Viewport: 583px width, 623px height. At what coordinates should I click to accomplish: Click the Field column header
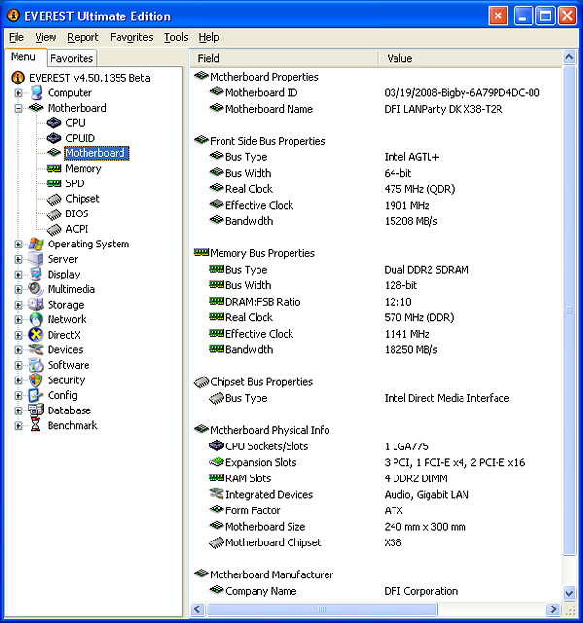click(x=284, y=58)
